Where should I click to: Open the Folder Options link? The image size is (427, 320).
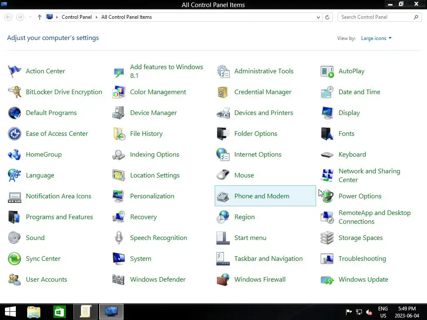pyautogui.click(x=256, y=134)
